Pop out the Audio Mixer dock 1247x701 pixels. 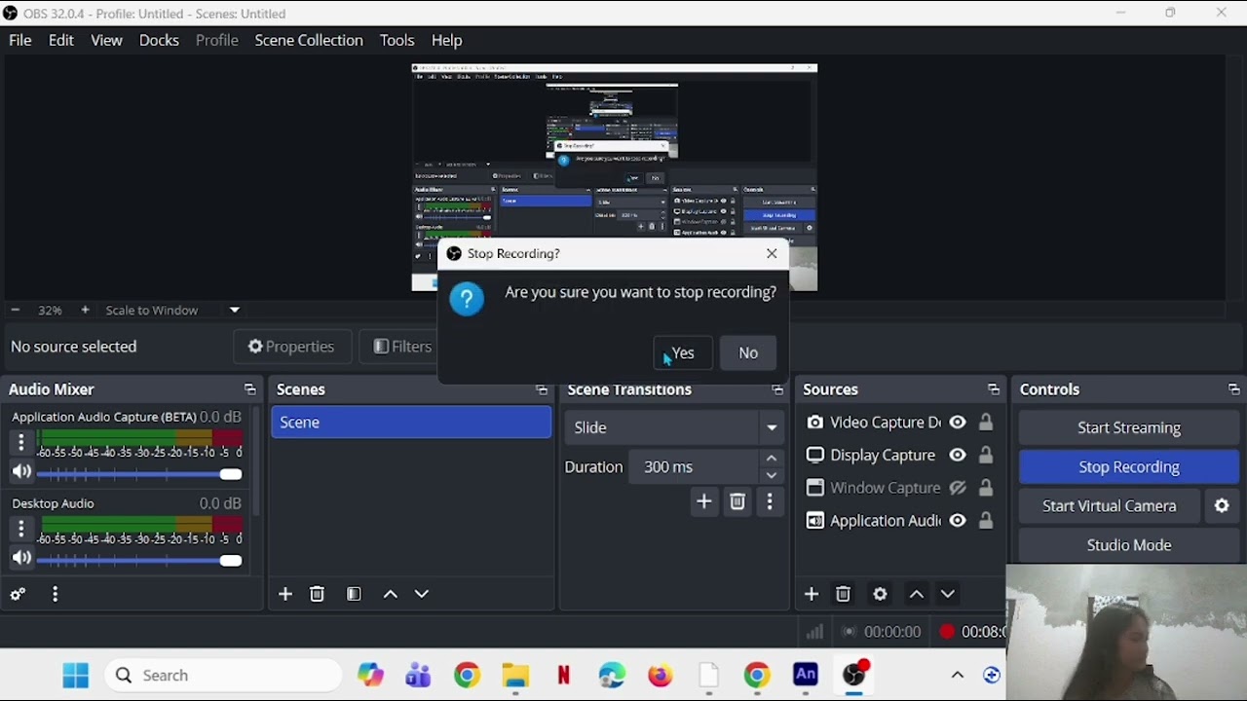click(x=249, y=390)
